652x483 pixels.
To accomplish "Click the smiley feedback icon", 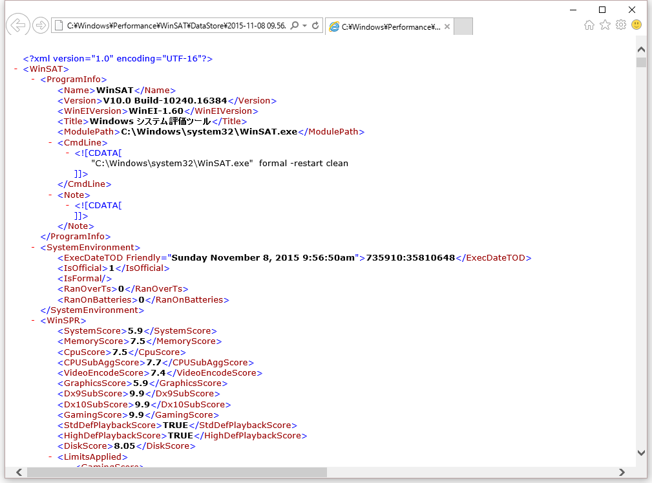I will [636, 25].
